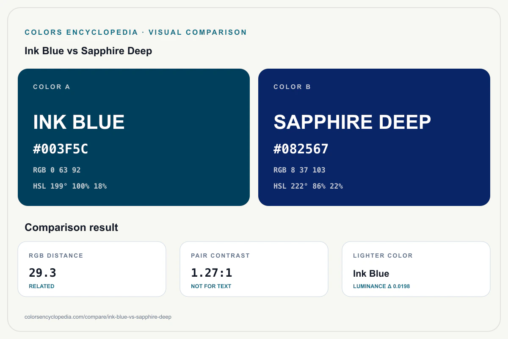Click the Sapphire Deep color swatch card

pos(374,137)
